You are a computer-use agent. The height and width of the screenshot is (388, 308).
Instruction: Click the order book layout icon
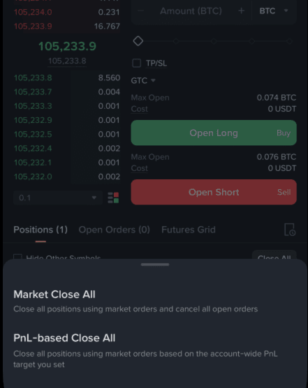113,197
